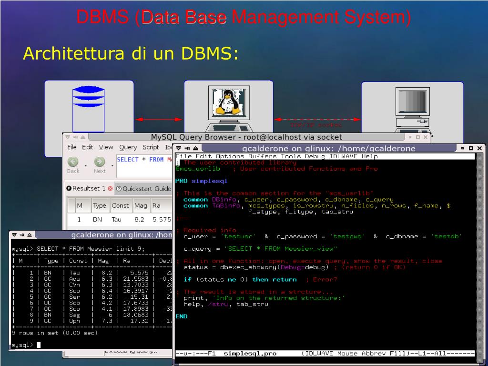
Task: Open the File menu in MySQL Query Browser
Action: coord(72,147)
